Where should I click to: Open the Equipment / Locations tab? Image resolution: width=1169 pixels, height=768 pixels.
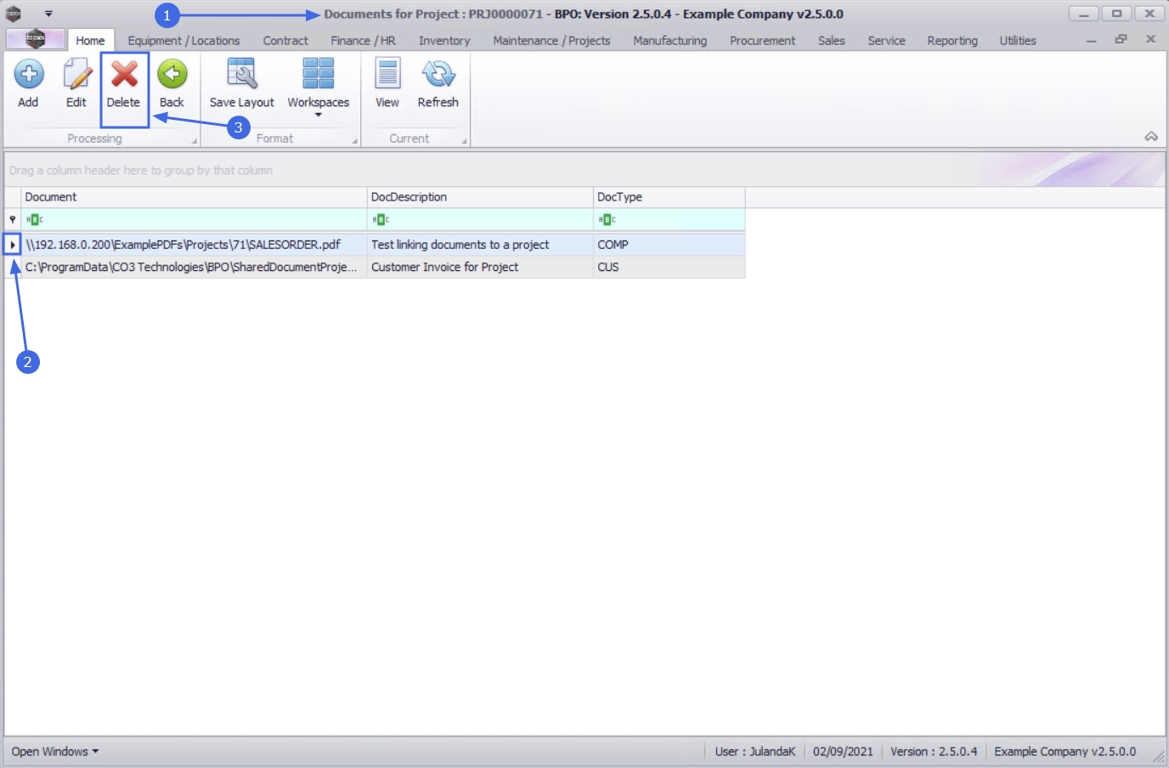pos(184,41)
